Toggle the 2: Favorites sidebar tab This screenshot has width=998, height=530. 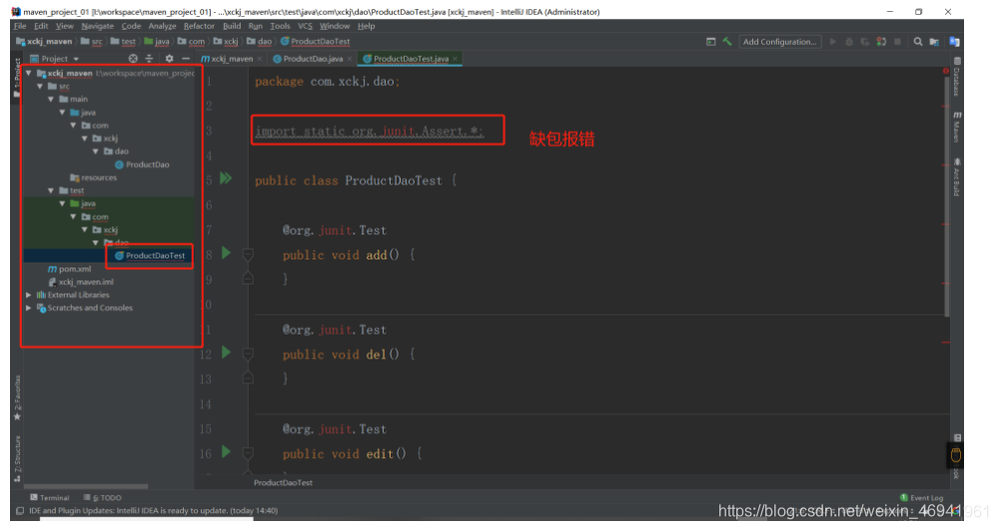click(x=17, y=397)
